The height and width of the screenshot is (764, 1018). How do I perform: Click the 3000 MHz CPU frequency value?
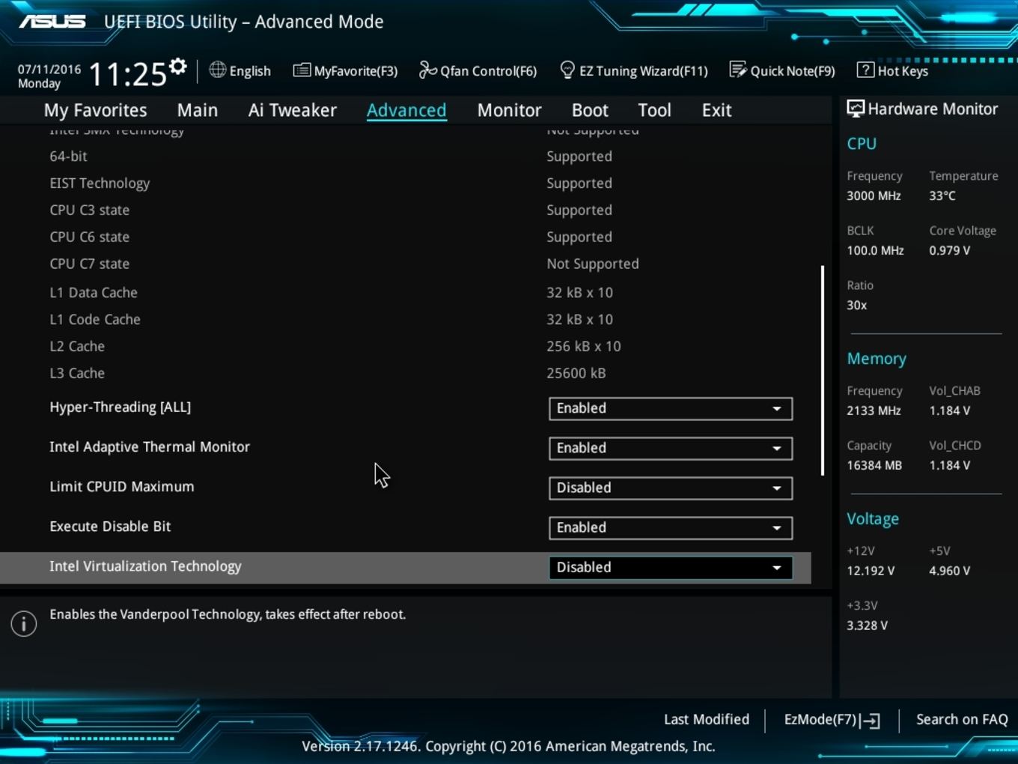click(x=874, y=195)
